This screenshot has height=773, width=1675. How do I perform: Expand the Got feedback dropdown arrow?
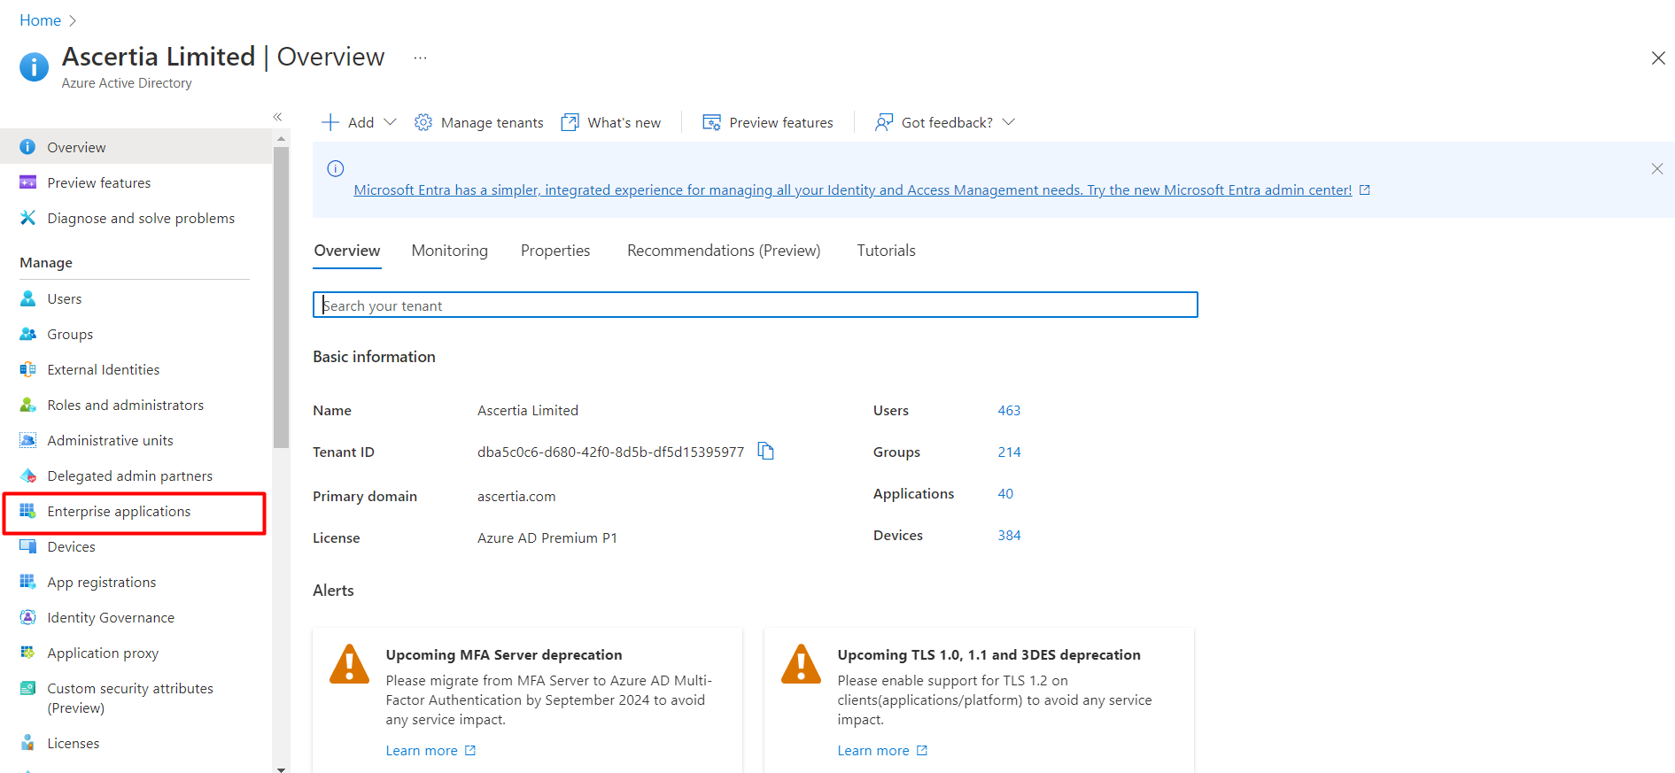pyautogui.click(x=1008, y=122)
